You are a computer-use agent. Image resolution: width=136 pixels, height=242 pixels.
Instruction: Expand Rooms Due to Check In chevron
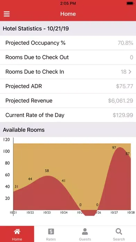pos(130,72)
